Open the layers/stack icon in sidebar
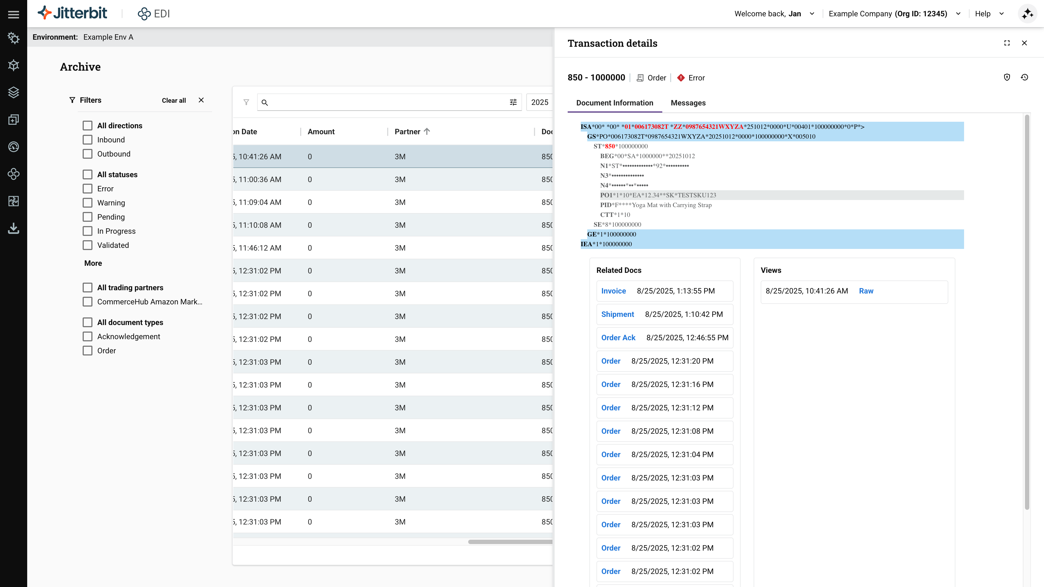The image size is (1044, 587). click(x=13, y=92)
